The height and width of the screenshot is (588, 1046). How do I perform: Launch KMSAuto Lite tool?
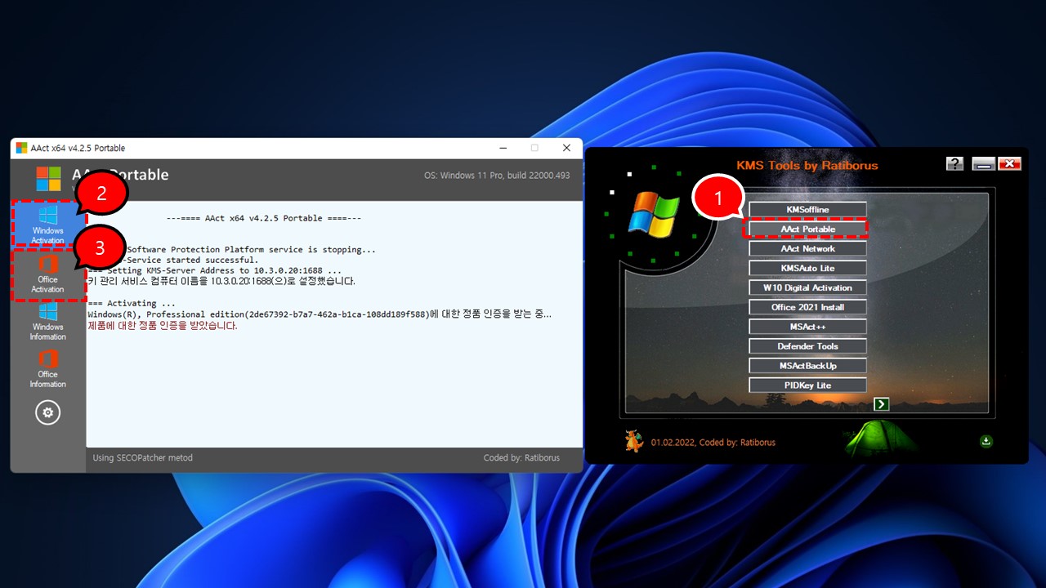[807, 269]
